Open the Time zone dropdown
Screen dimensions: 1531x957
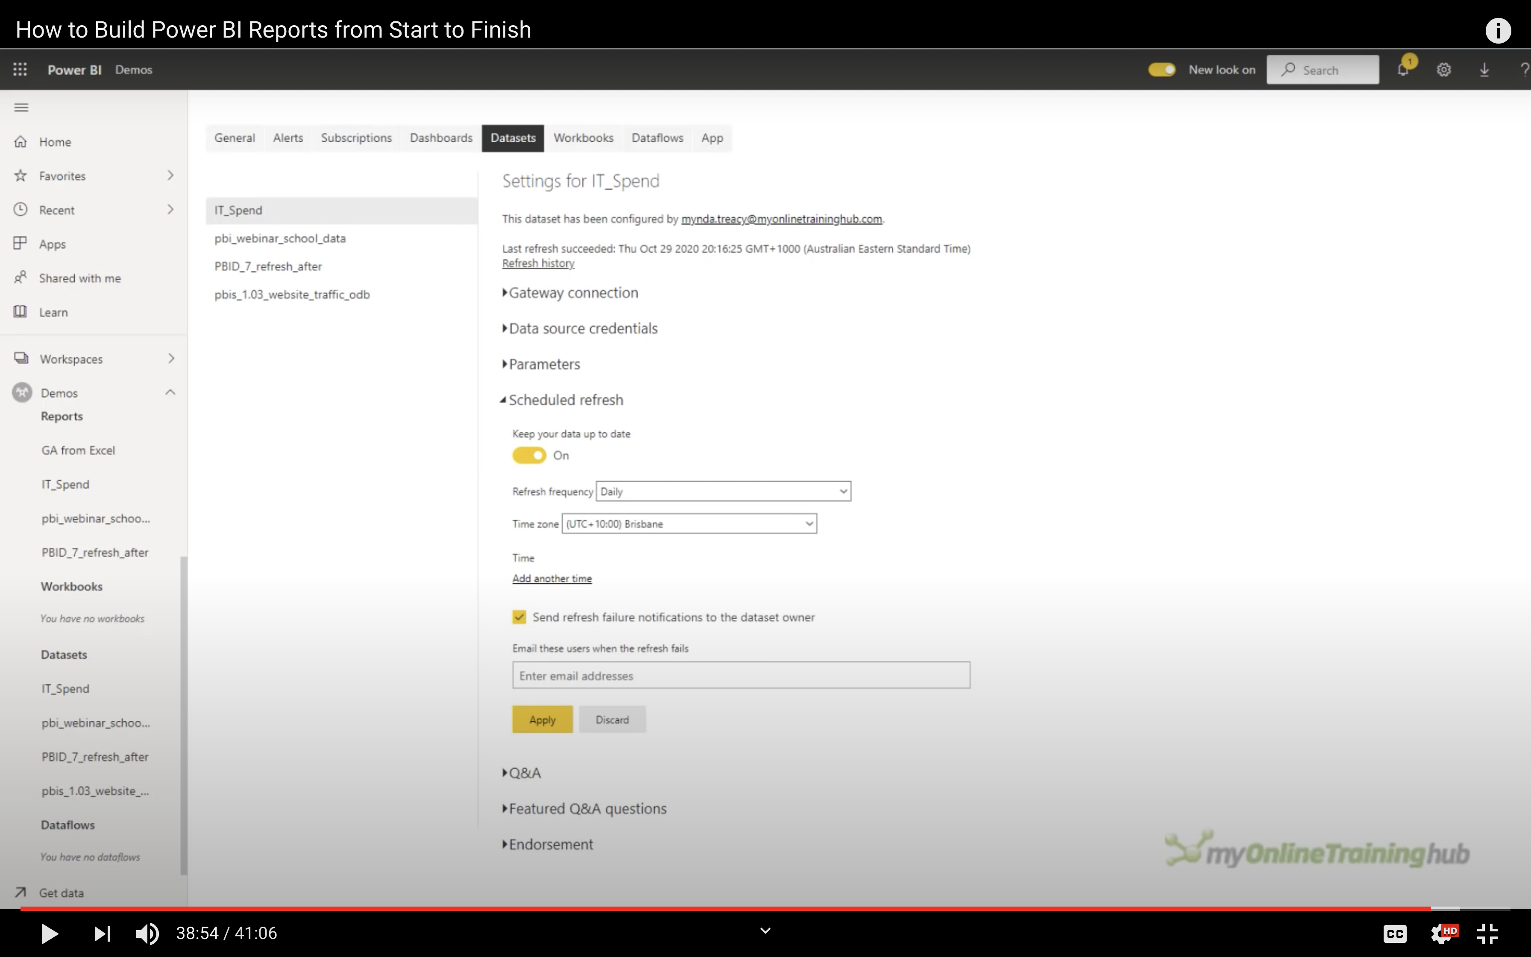689,524
